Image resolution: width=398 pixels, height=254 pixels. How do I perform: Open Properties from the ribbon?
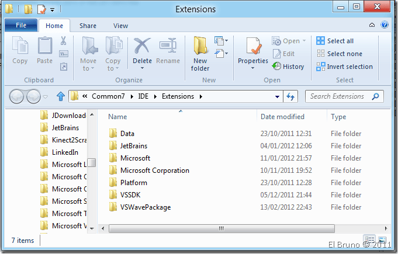coord(253,50)
